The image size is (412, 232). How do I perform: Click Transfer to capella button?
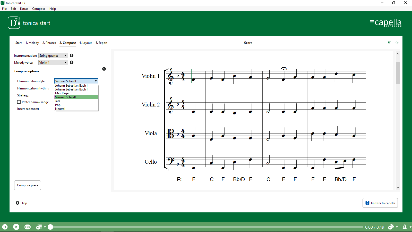coord(380,203)
